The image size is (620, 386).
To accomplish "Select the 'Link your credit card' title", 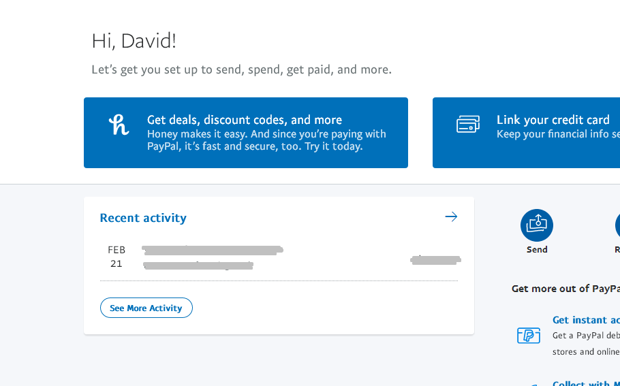I will tap(553, 120).
